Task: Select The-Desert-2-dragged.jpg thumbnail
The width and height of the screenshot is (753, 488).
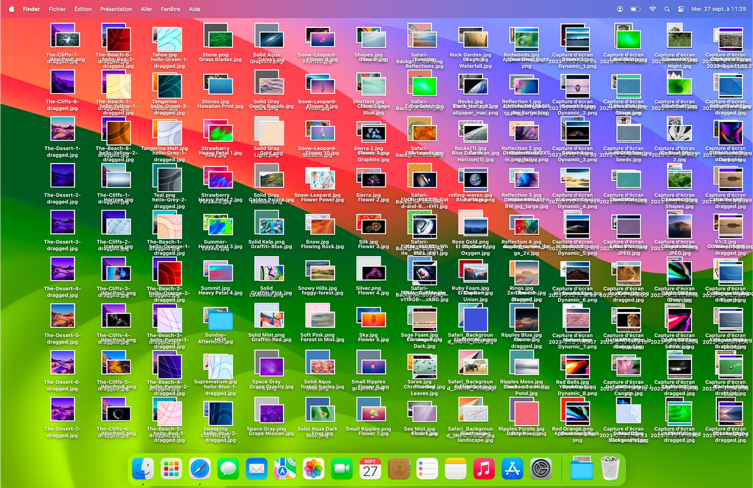Action: click(x=62, y=176)
